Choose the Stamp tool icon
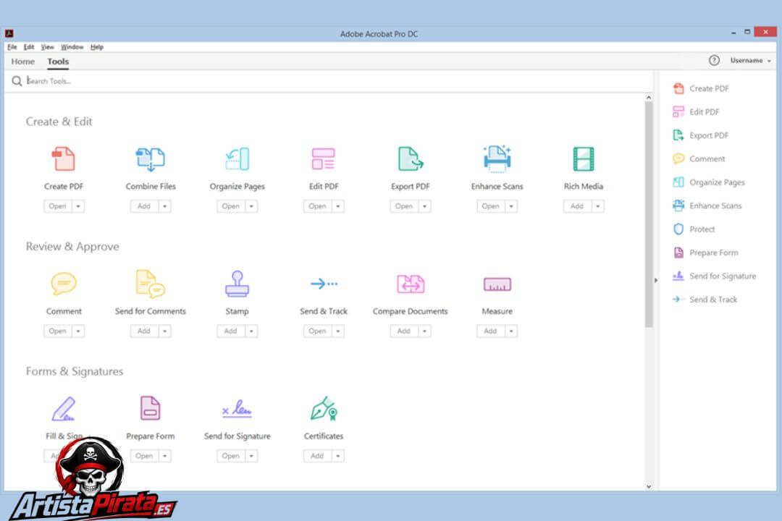 point(237,284)
